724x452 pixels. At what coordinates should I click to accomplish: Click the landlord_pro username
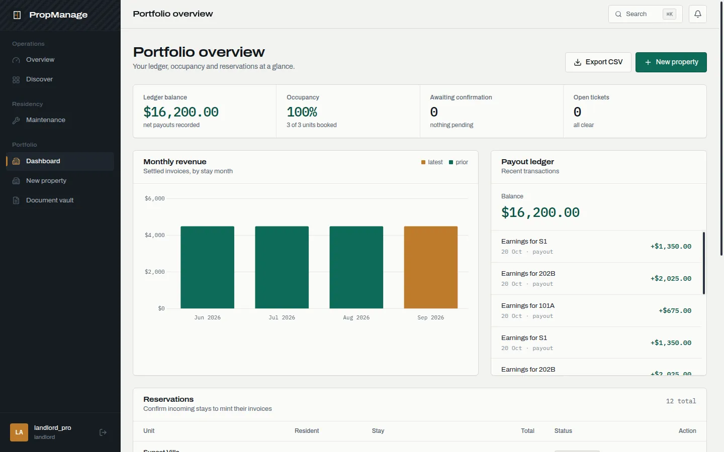53,428
